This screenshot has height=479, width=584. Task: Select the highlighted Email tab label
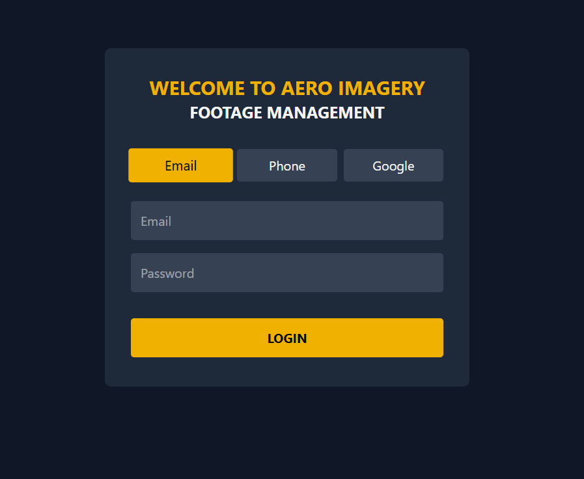[x=180, y=166]
